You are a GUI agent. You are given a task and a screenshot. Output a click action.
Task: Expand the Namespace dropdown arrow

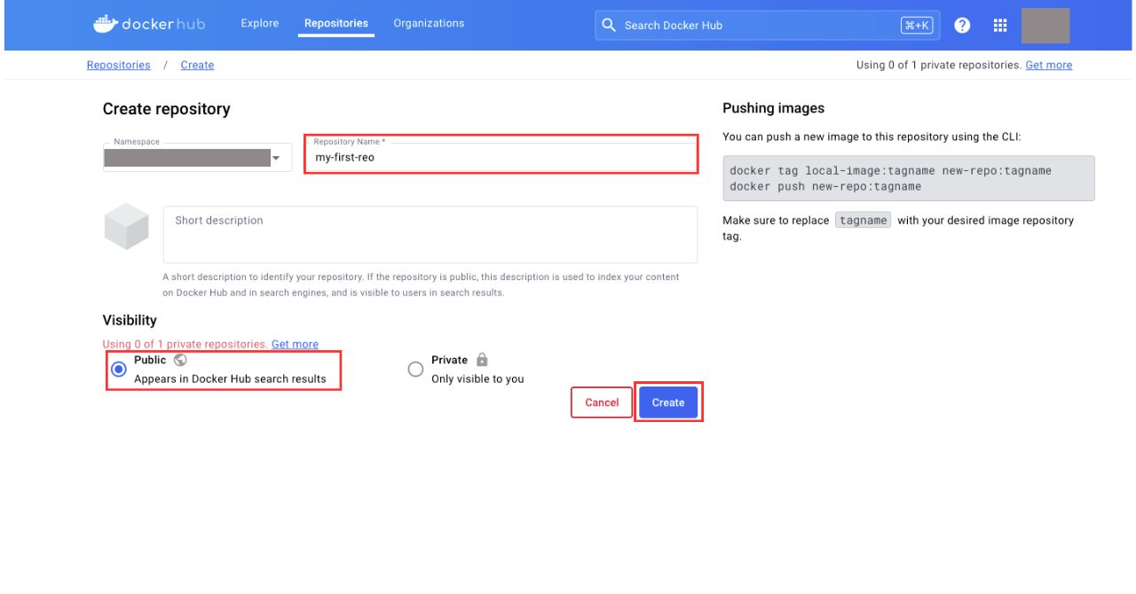click(276, 158)
